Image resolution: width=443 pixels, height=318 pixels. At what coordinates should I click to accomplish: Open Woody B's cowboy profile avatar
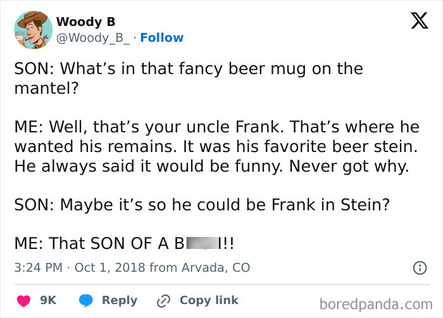tap(33, 30)
